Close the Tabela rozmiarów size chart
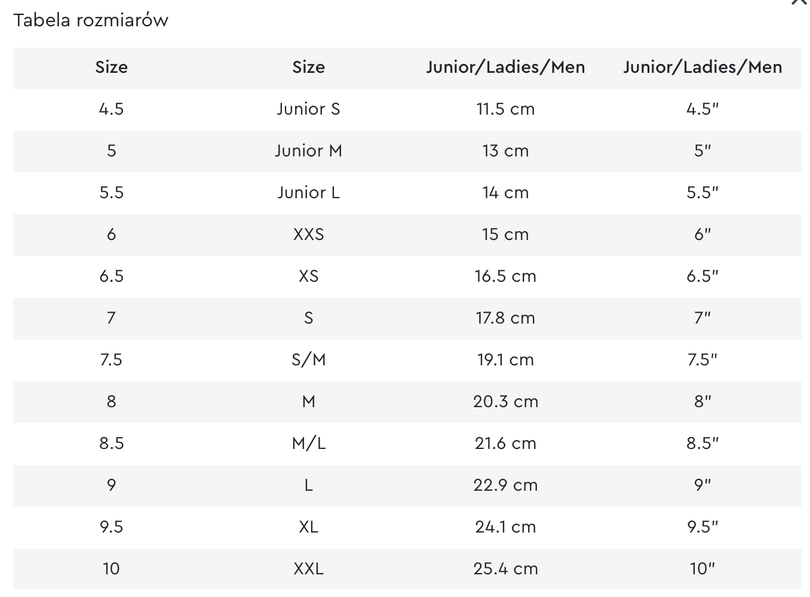 799,2
